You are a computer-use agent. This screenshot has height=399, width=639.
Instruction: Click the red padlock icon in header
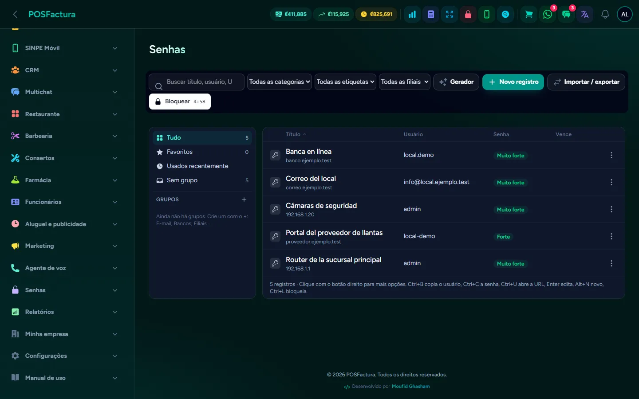click(468, 14)
